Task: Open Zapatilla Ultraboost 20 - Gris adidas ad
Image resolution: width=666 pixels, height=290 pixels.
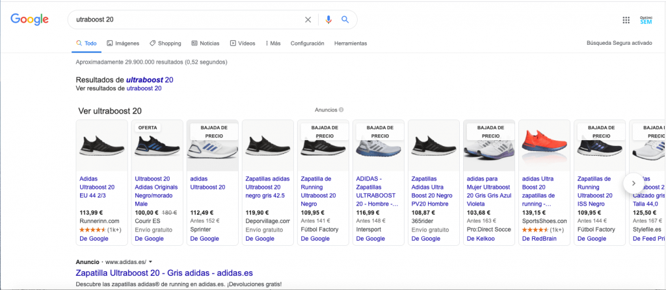Action: point(164,272)
